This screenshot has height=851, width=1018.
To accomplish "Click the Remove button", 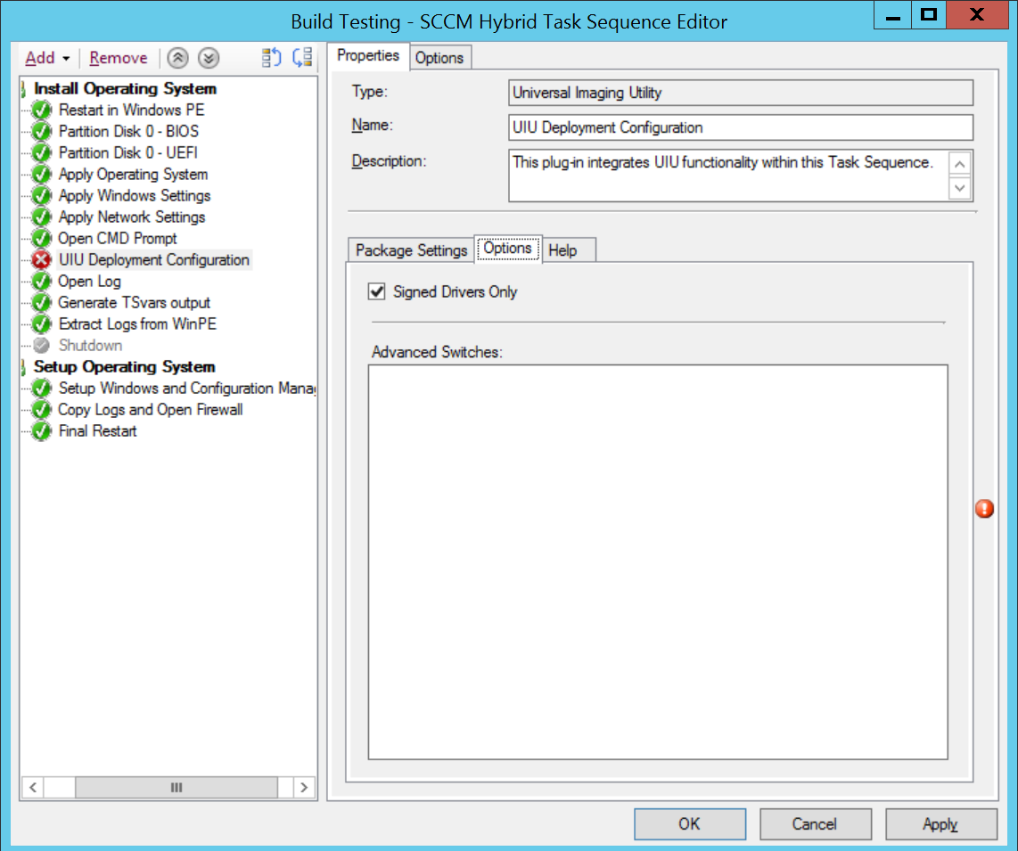I will (119, 58).
